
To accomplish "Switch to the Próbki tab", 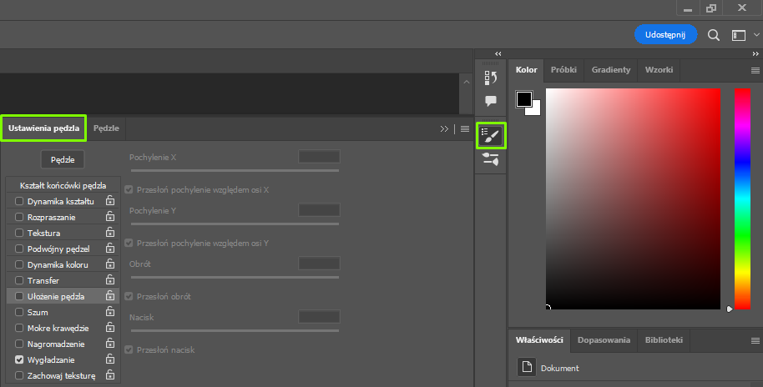I will pyautogui.click(x=563, y=70).
